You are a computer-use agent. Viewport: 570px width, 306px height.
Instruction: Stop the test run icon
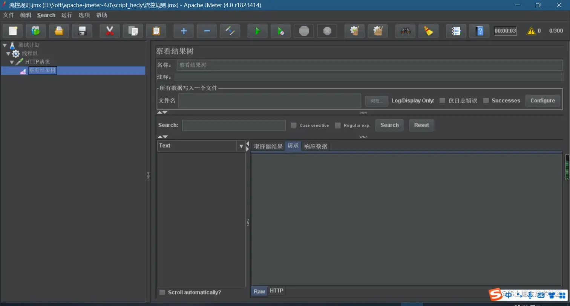304,31
